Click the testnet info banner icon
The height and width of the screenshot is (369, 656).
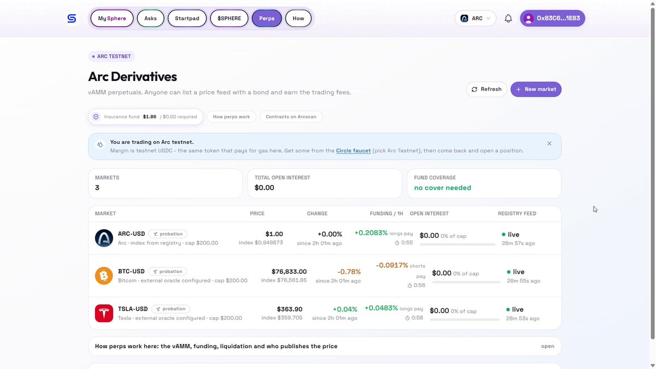click(x=100, y=145)
